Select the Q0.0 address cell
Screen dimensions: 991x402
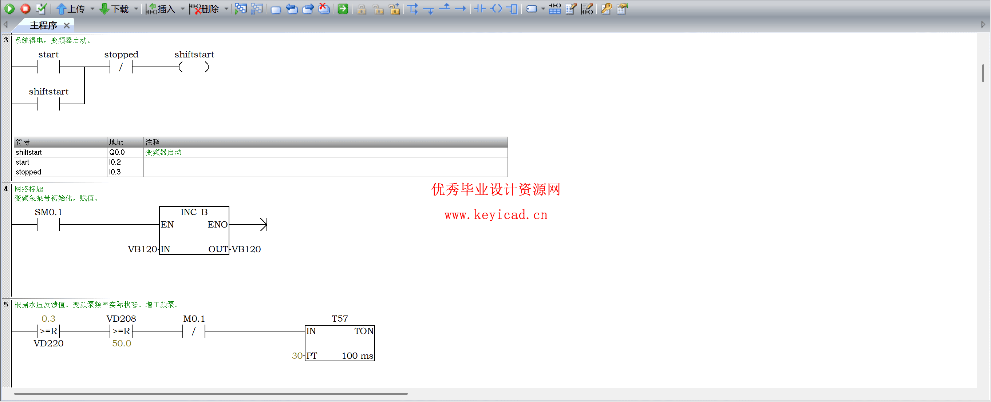[x=125, y=152]
